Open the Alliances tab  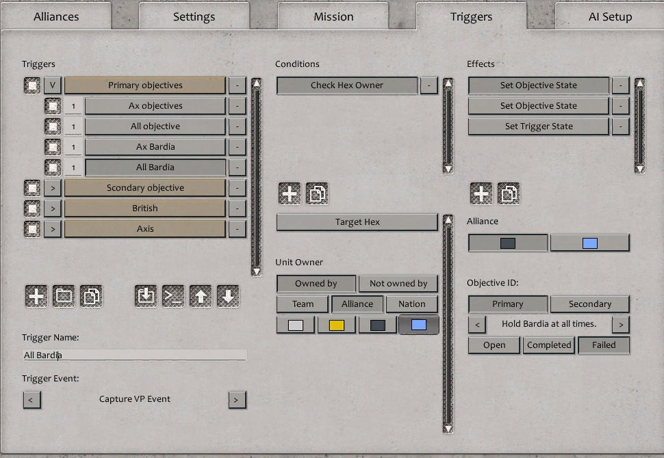click(x=56, y=16)
